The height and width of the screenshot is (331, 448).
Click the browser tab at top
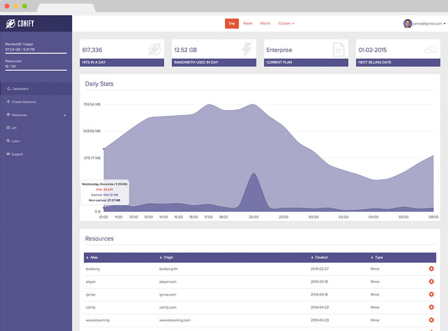(66, 8)
